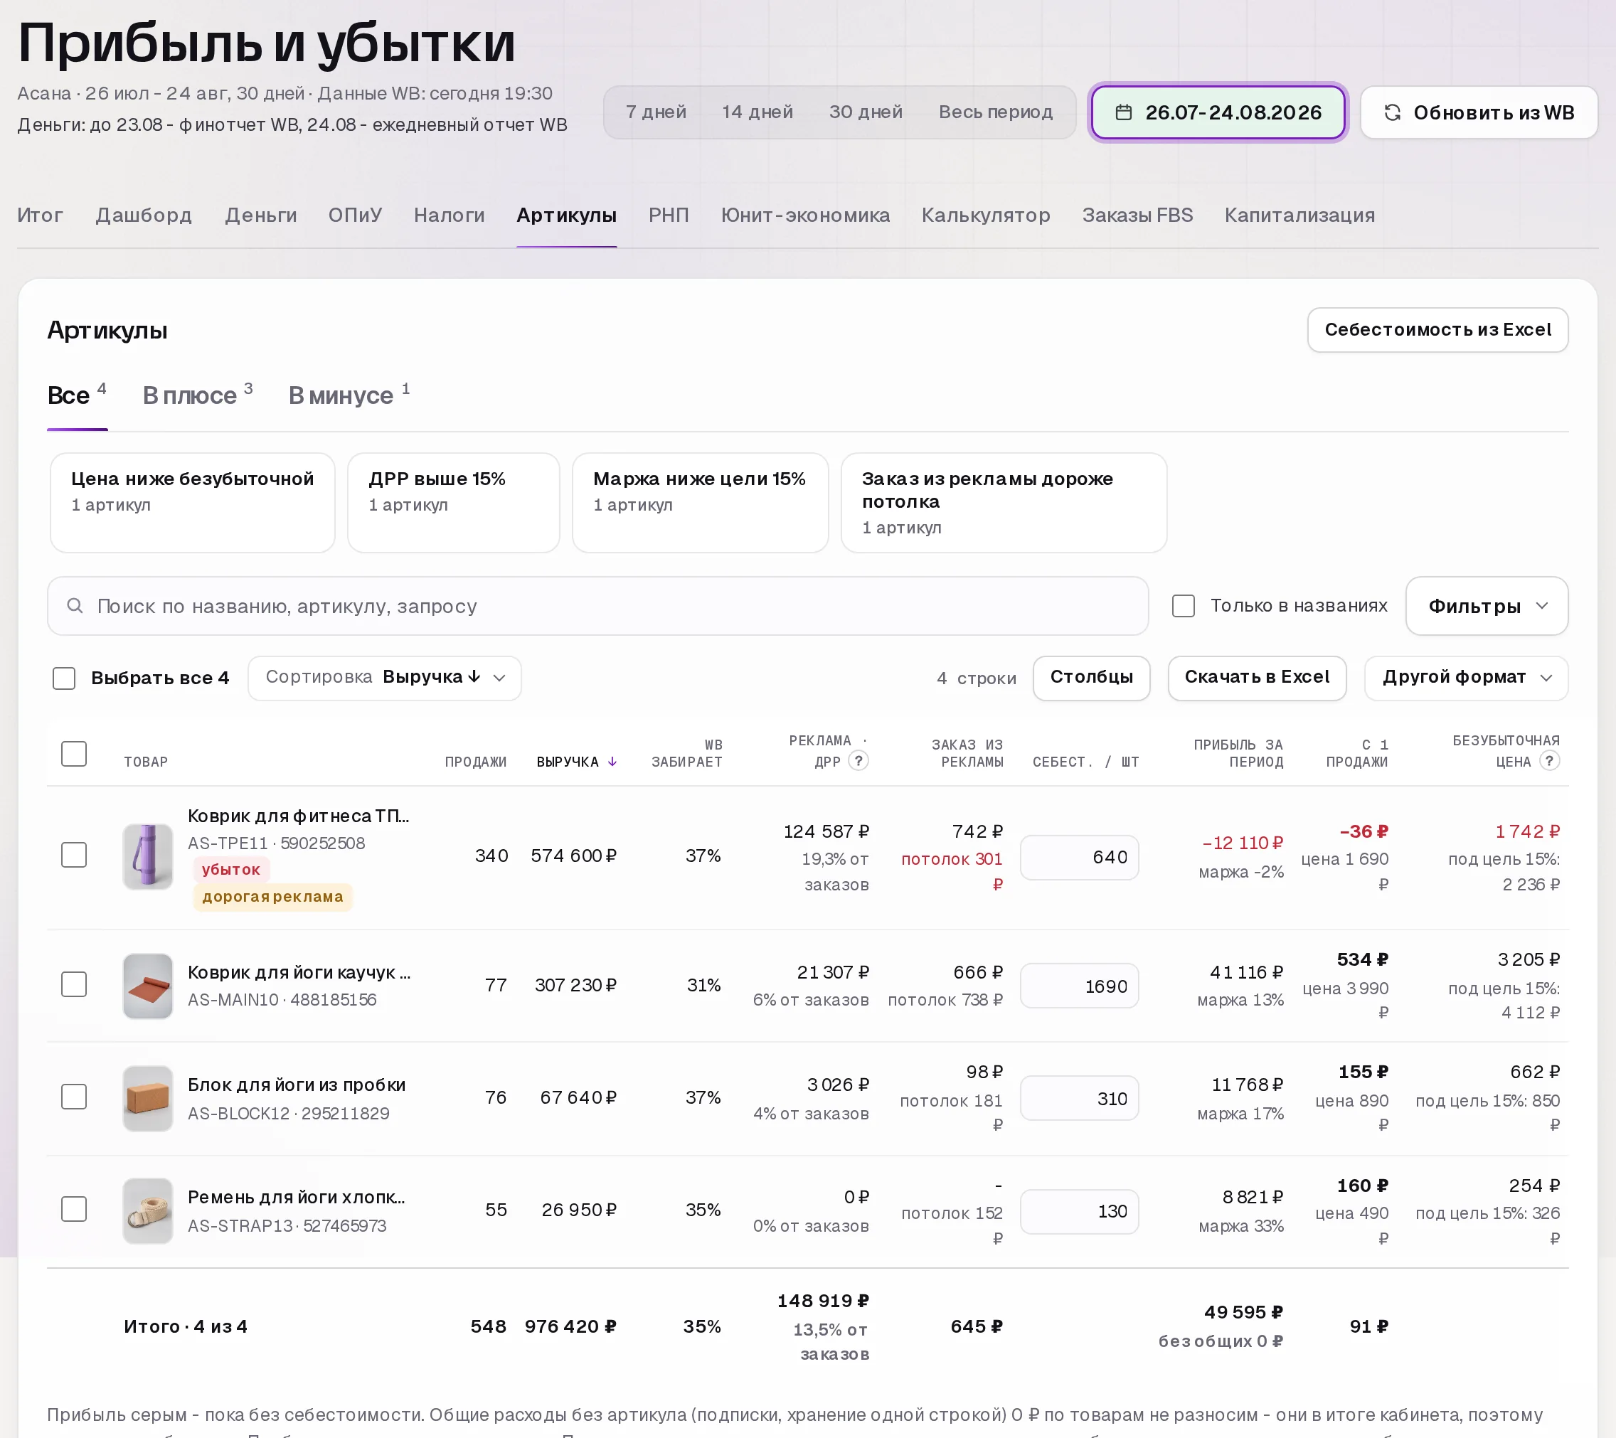This screenshot has height=1438, width=1616.
Task: Edit the cost field showing 1690
Action: click(x=1079, y=985)
